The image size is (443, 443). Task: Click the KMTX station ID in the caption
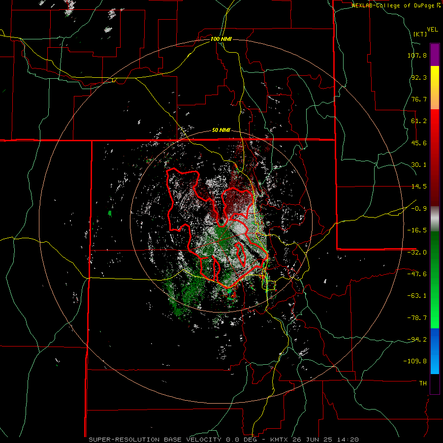coord(279,440)
